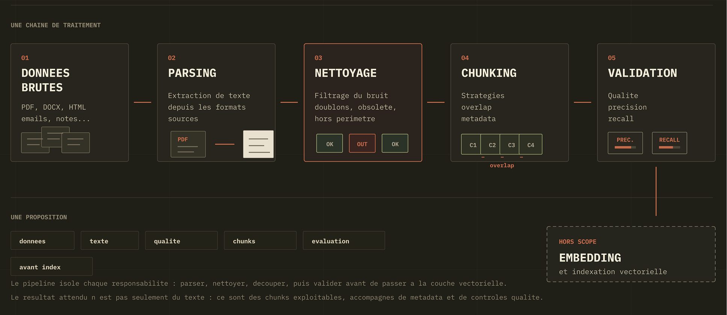
Task: Open the highlighted 03 Nettoyage step card
Action: click(x=363, y=103)
